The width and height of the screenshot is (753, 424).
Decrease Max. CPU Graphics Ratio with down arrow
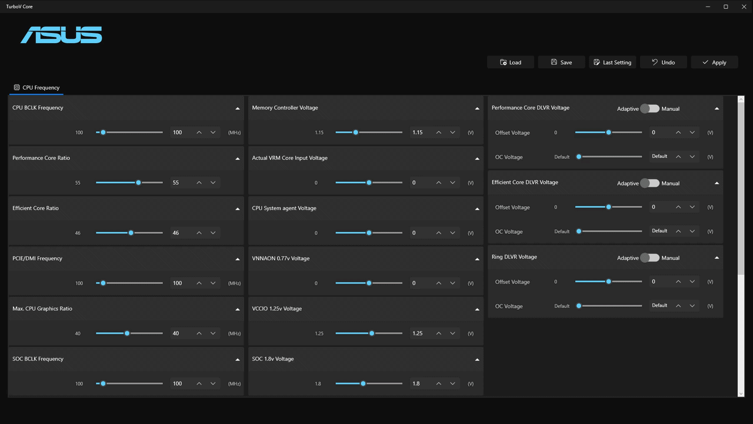tap(213, 333)
